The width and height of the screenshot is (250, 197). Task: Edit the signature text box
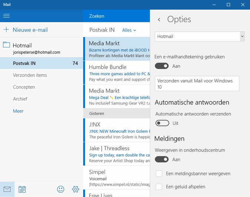coord(197,84)
